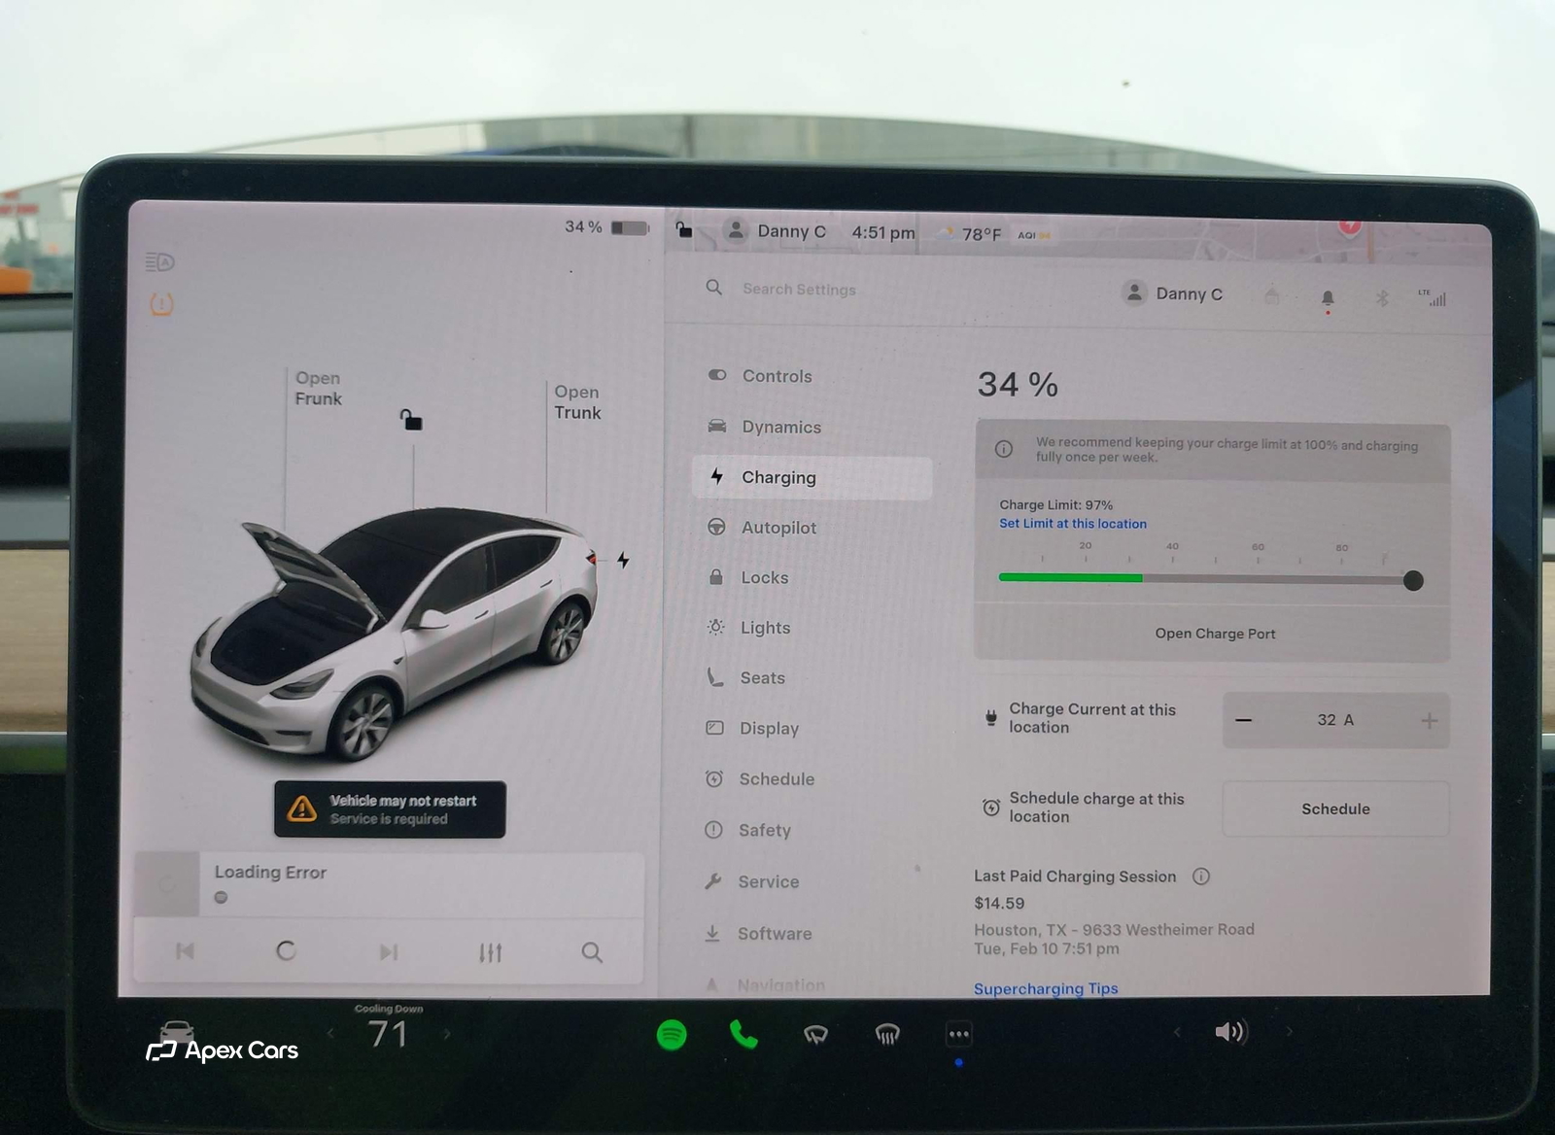Image resolution: width=1555 pixels, height=1135 pixels.
Task: Click Set Limit at this location link
Action: point(1073,523)
